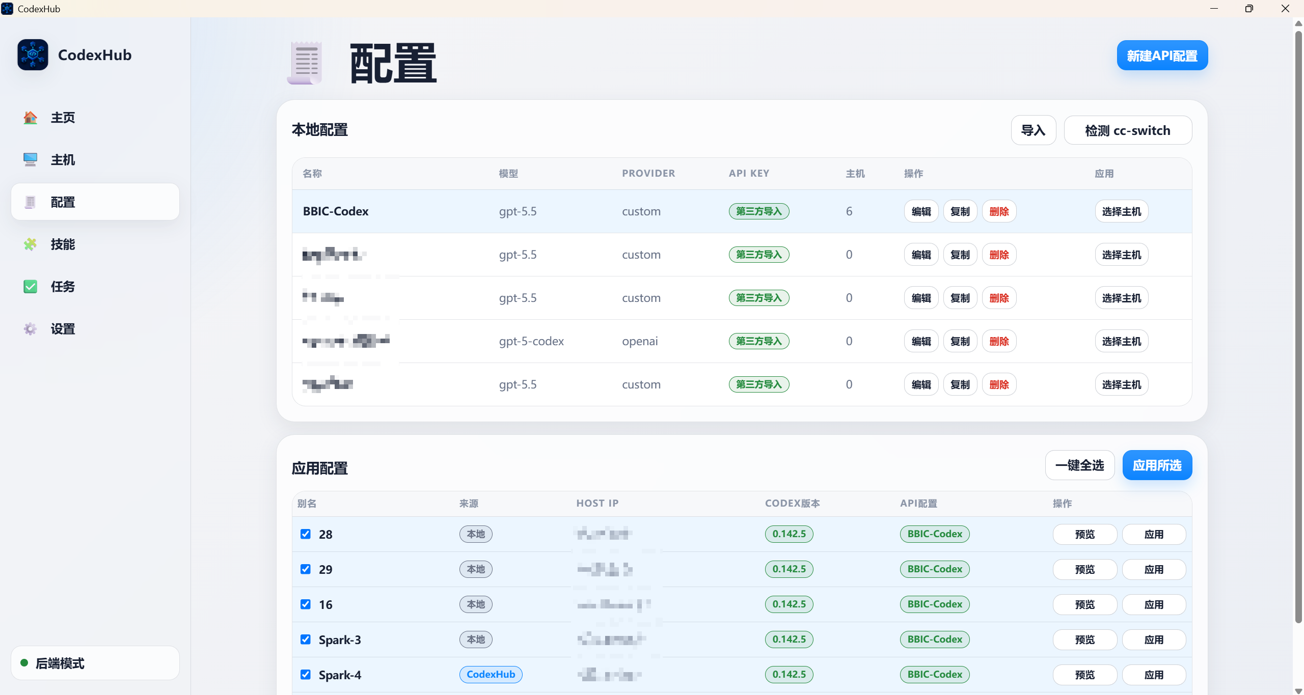Click 预览 for alias 16
The image size is (1304, 695).
pos(1085,604)
